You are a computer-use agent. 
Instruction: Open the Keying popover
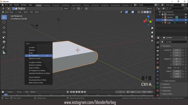pyautogui.click(x=20, y=92)
